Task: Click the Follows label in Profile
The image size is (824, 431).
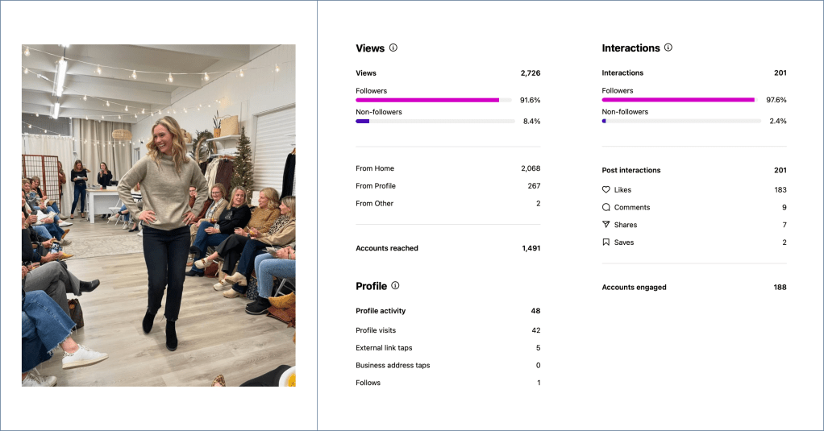Action: (368, 383)
